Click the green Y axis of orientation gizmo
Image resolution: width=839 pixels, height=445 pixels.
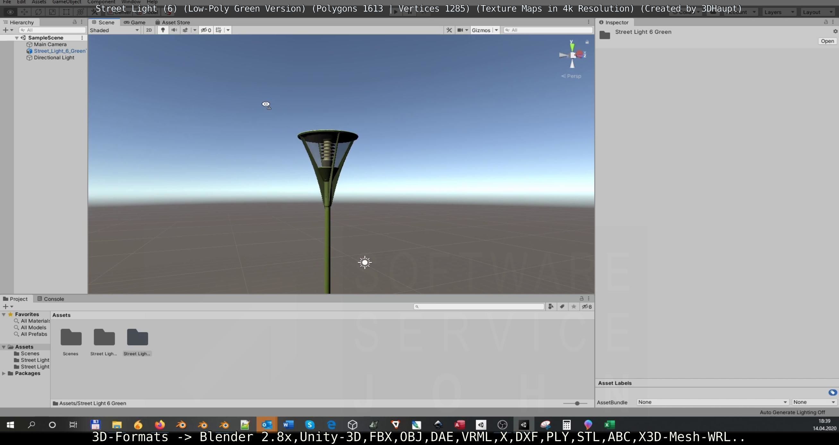(572, 47)
